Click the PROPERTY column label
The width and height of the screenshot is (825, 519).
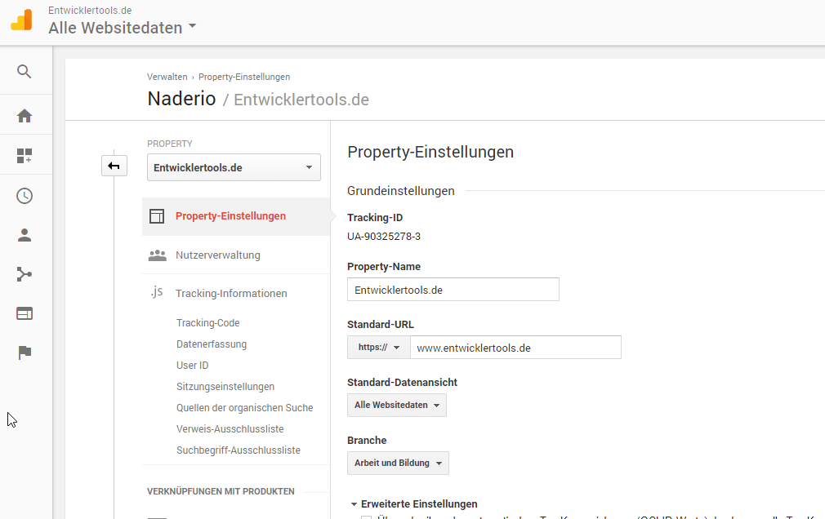170,144
